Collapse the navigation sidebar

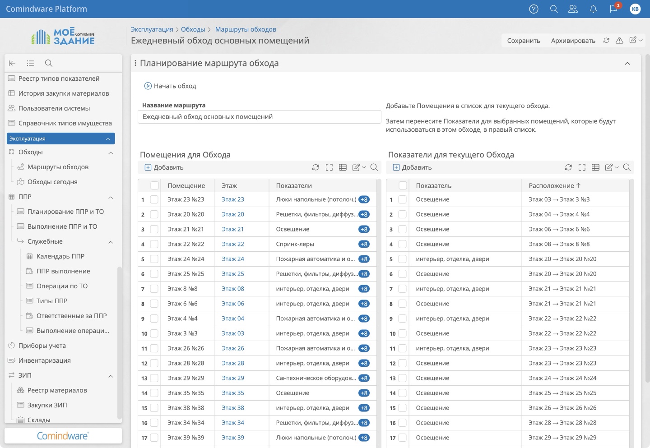click(12, 63)
